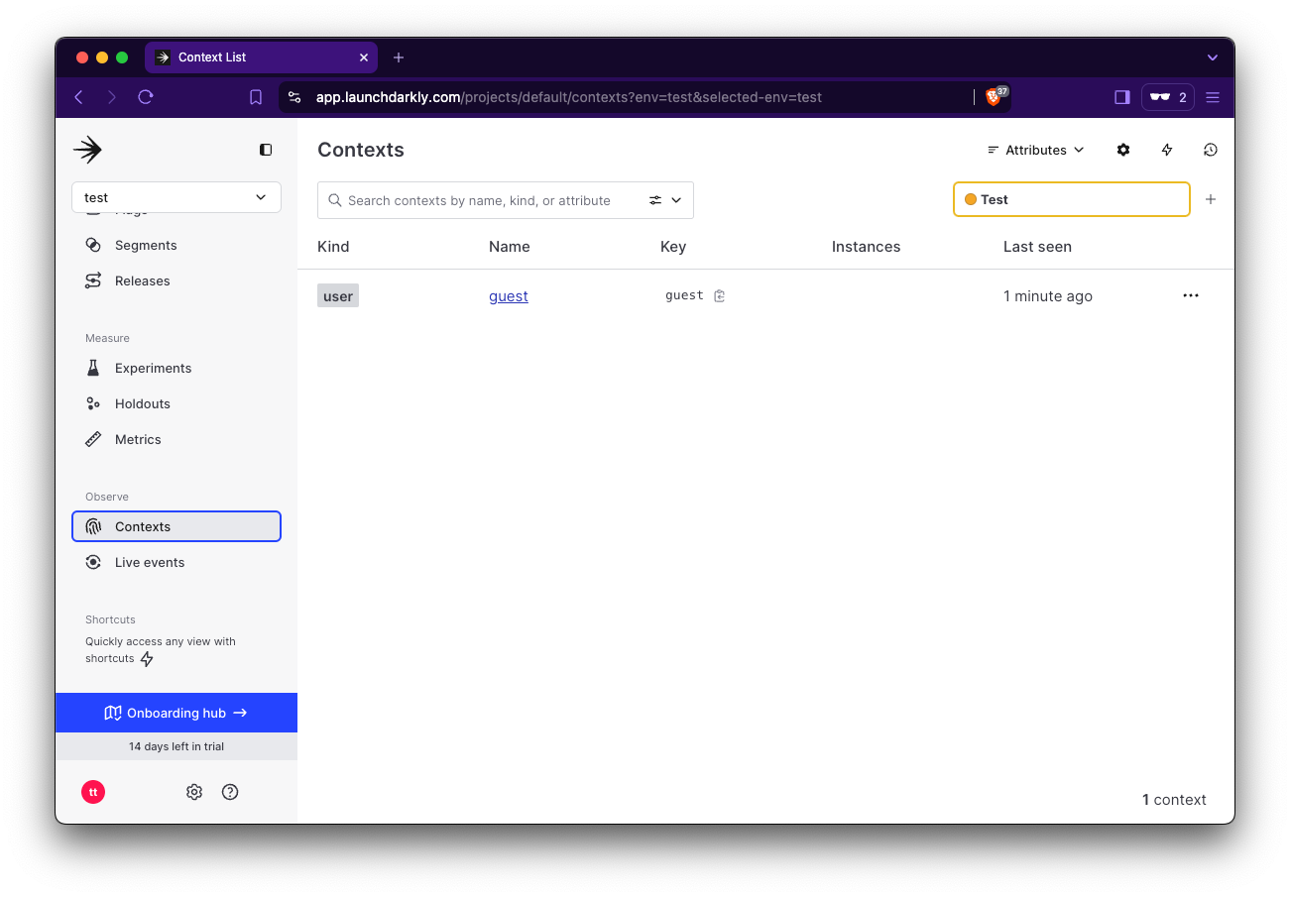Select Segments in the sidebar
Image resolution: width=1290 pixels, height=897 pixels.
coord(145,245)
